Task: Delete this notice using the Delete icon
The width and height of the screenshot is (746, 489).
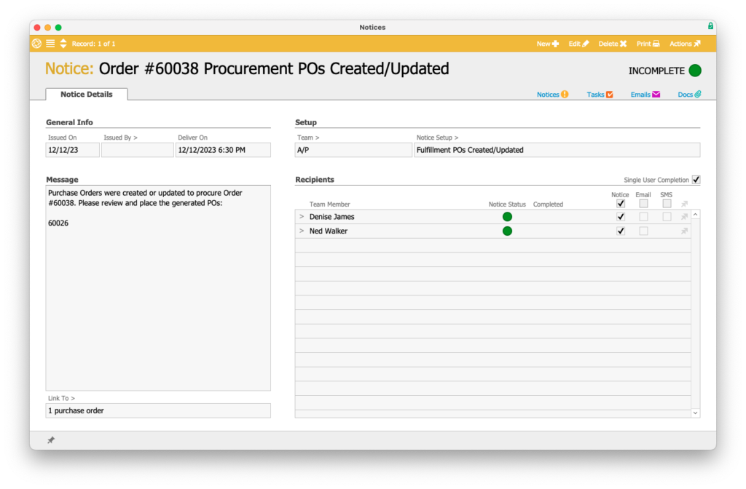Action: click(x=612, y=44)
